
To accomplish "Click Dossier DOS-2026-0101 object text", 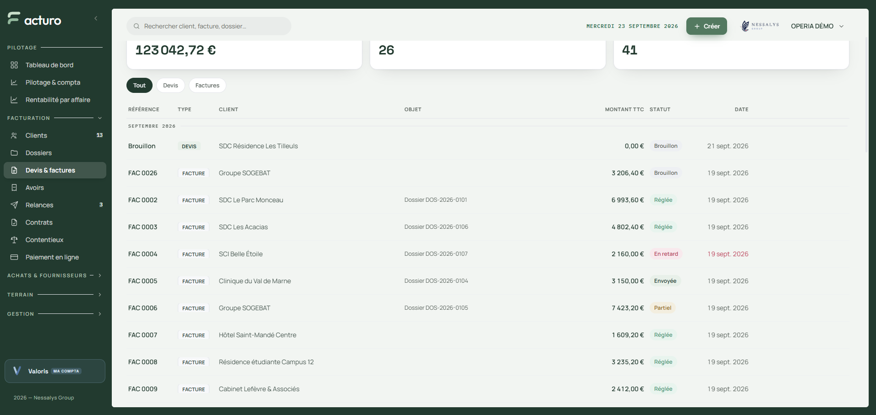I will 436,200.
